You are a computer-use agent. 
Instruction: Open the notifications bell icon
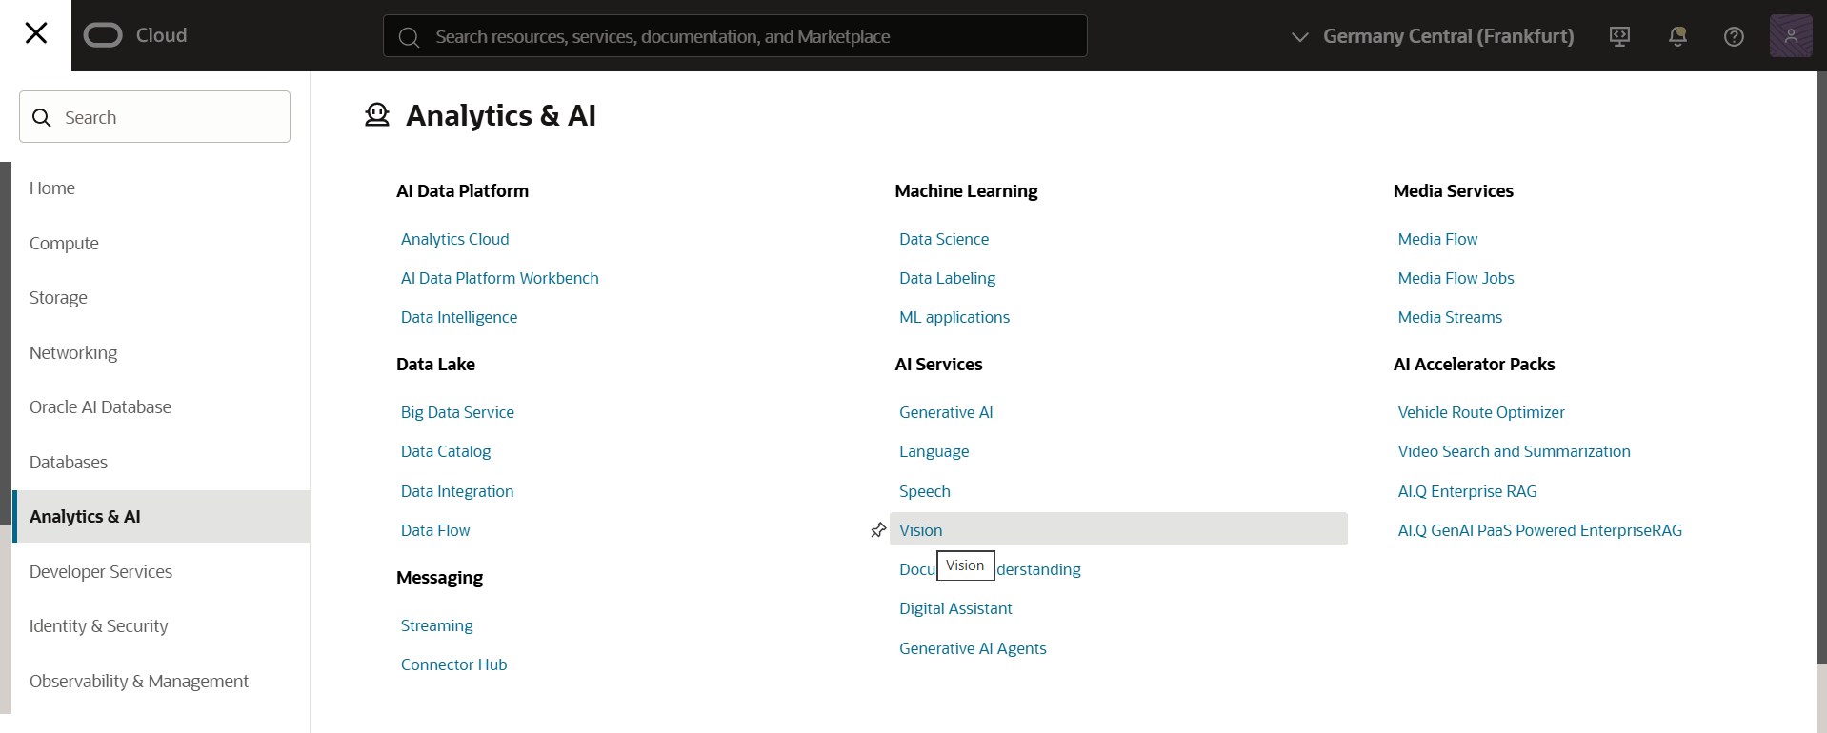(x=1677, y=36)
